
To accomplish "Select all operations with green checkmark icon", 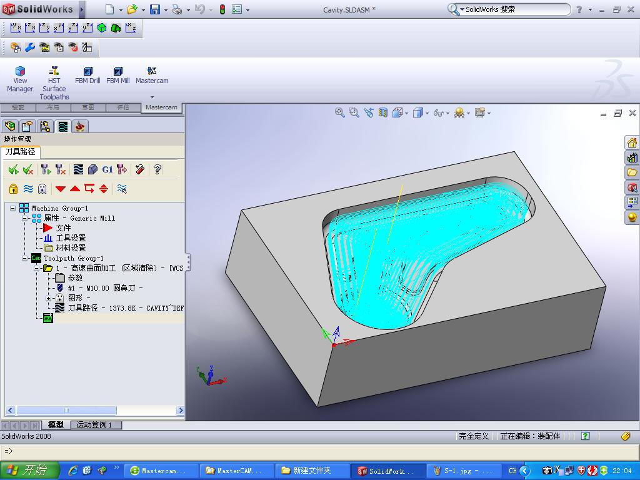I will click(x=14, y=169).
